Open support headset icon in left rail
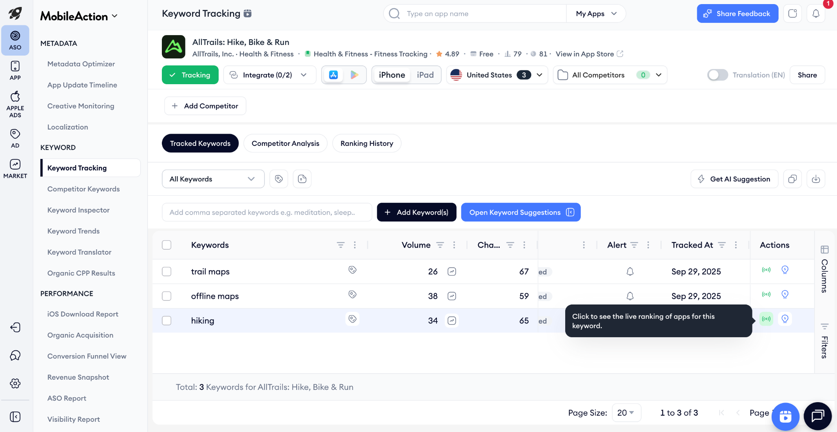Screen dimensions: 837x432 [15, 356]
